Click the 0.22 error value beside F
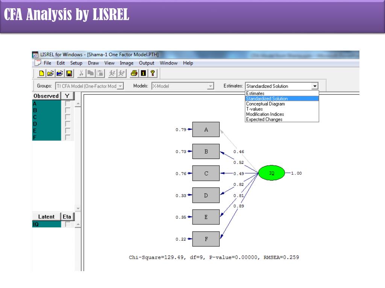This screenshot has width=385, height=288. click(181, 239)
